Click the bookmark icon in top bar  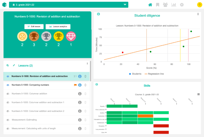click(x=158, y=5)
